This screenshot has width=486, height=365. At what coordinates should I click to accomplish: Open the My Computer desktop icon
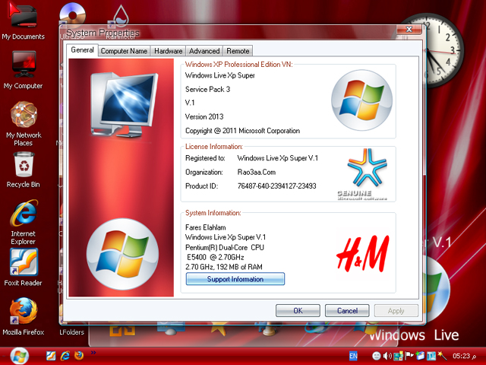point(24,70)
